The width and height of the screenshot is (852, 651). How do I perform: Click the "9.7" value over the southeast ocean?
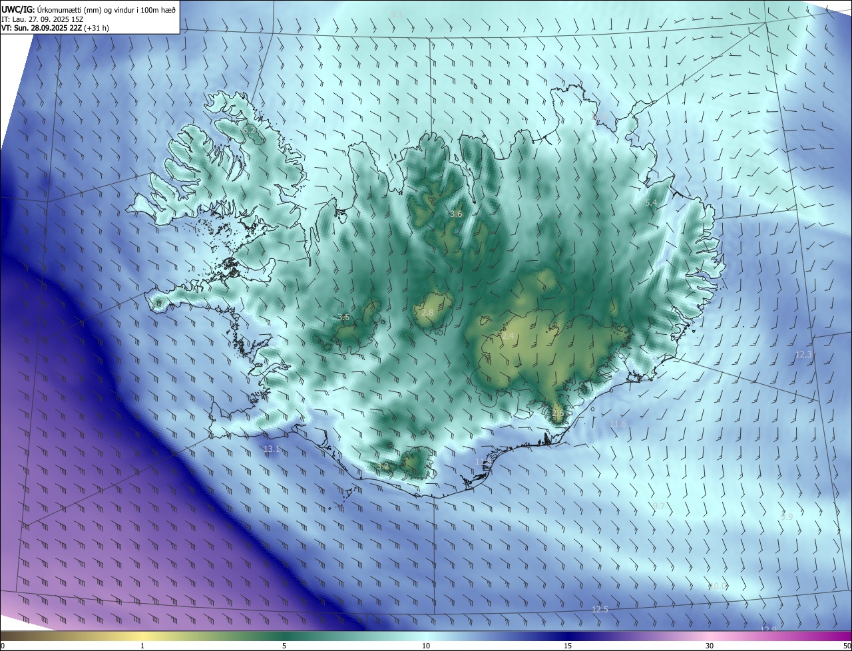[659, 507]
